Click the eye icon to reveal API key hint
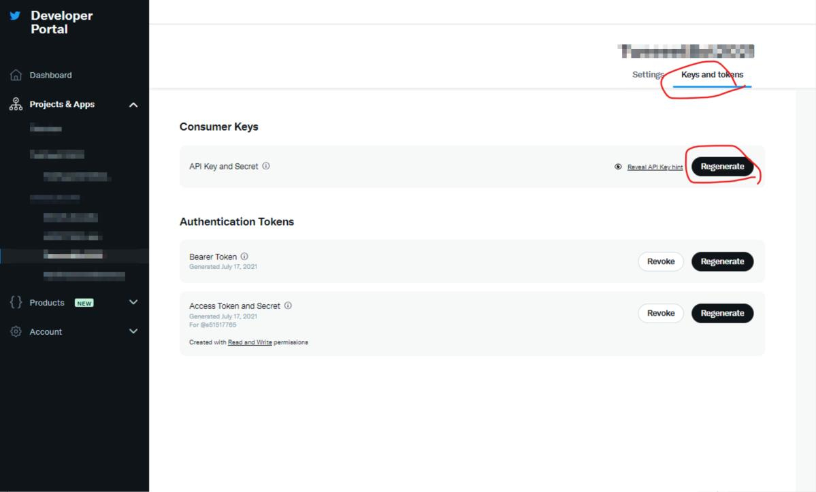 point(618,167)
